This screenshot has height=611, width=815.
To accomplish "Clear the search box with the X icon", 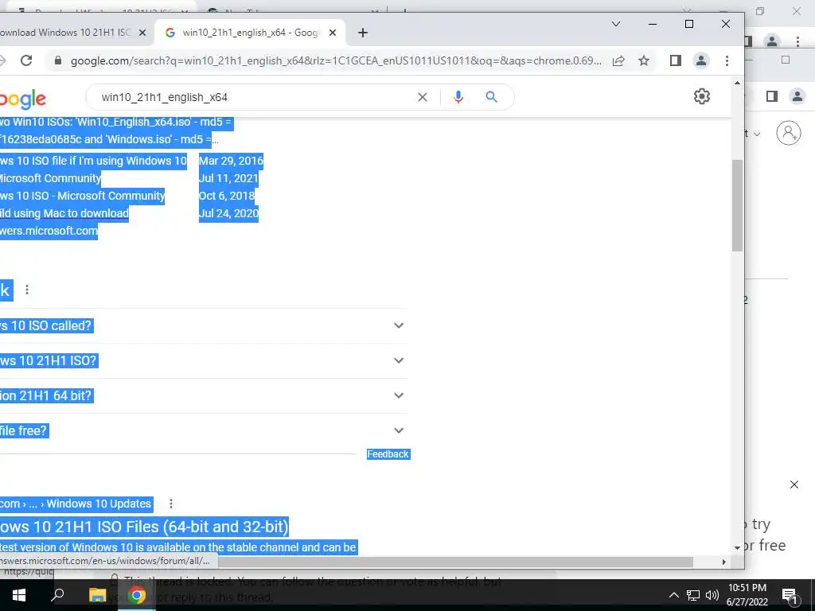I will point(423,97).
